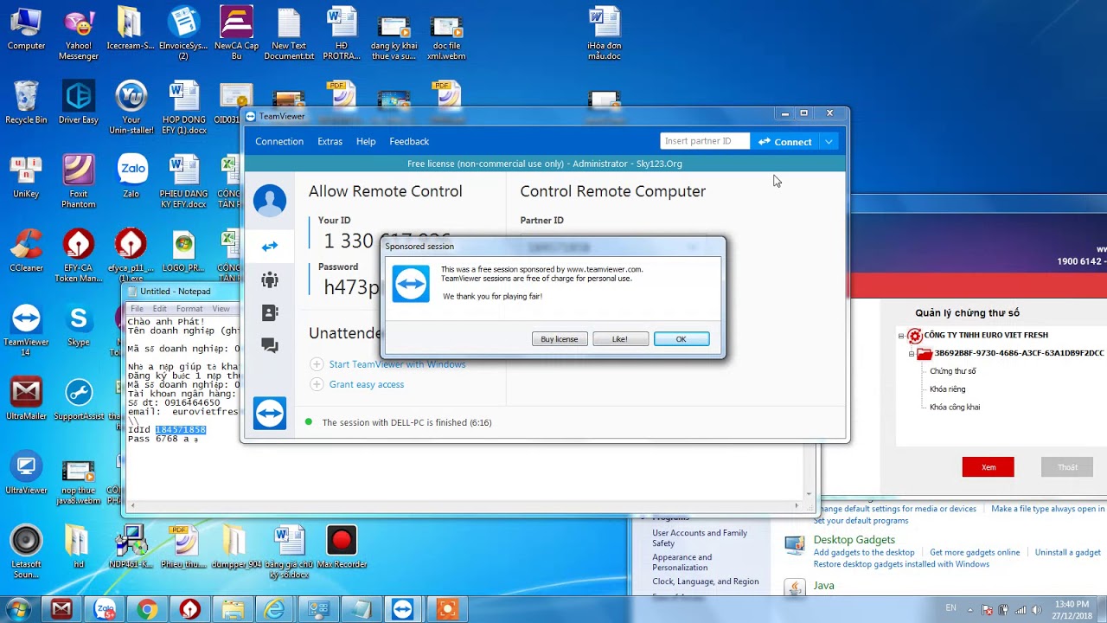
Task: Click the Connect button in TeamViewer header
Action: tap(785, 141)
